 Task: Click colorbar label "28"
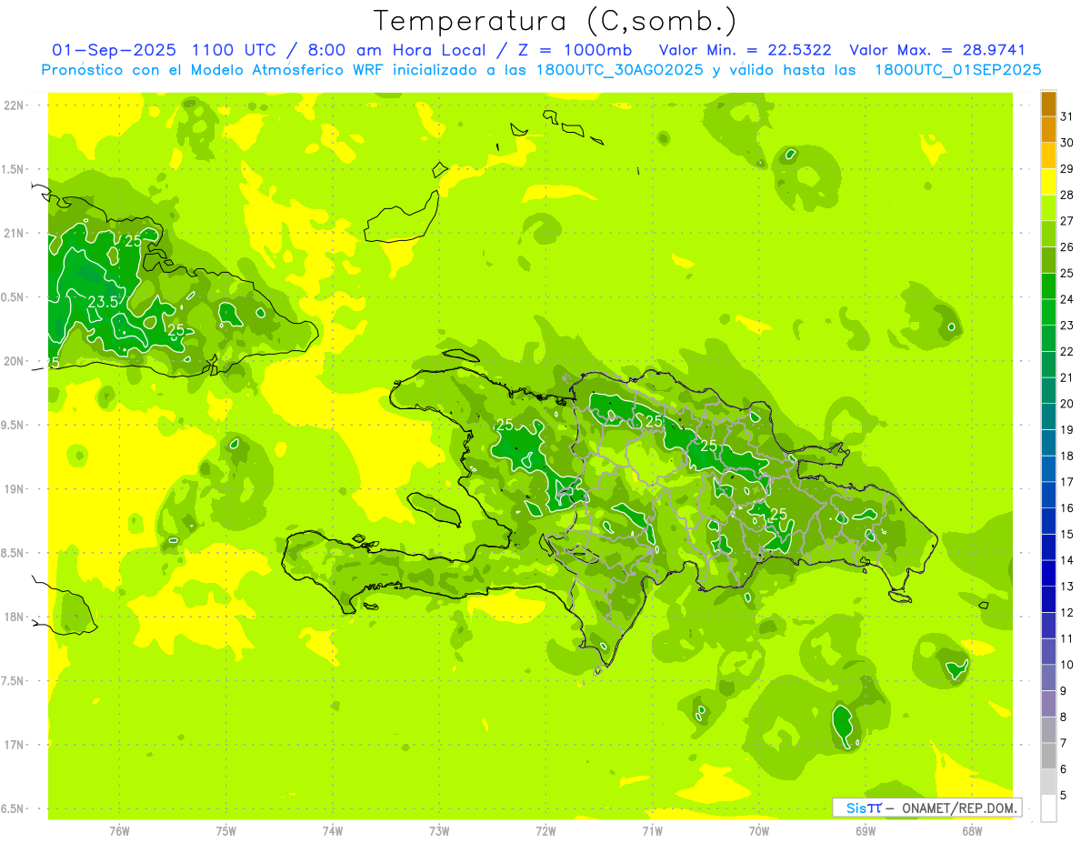tap(1067, 195)
